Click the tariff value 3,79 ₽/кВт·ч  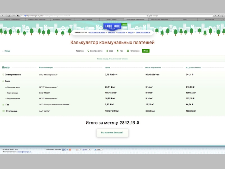(111, 75)
